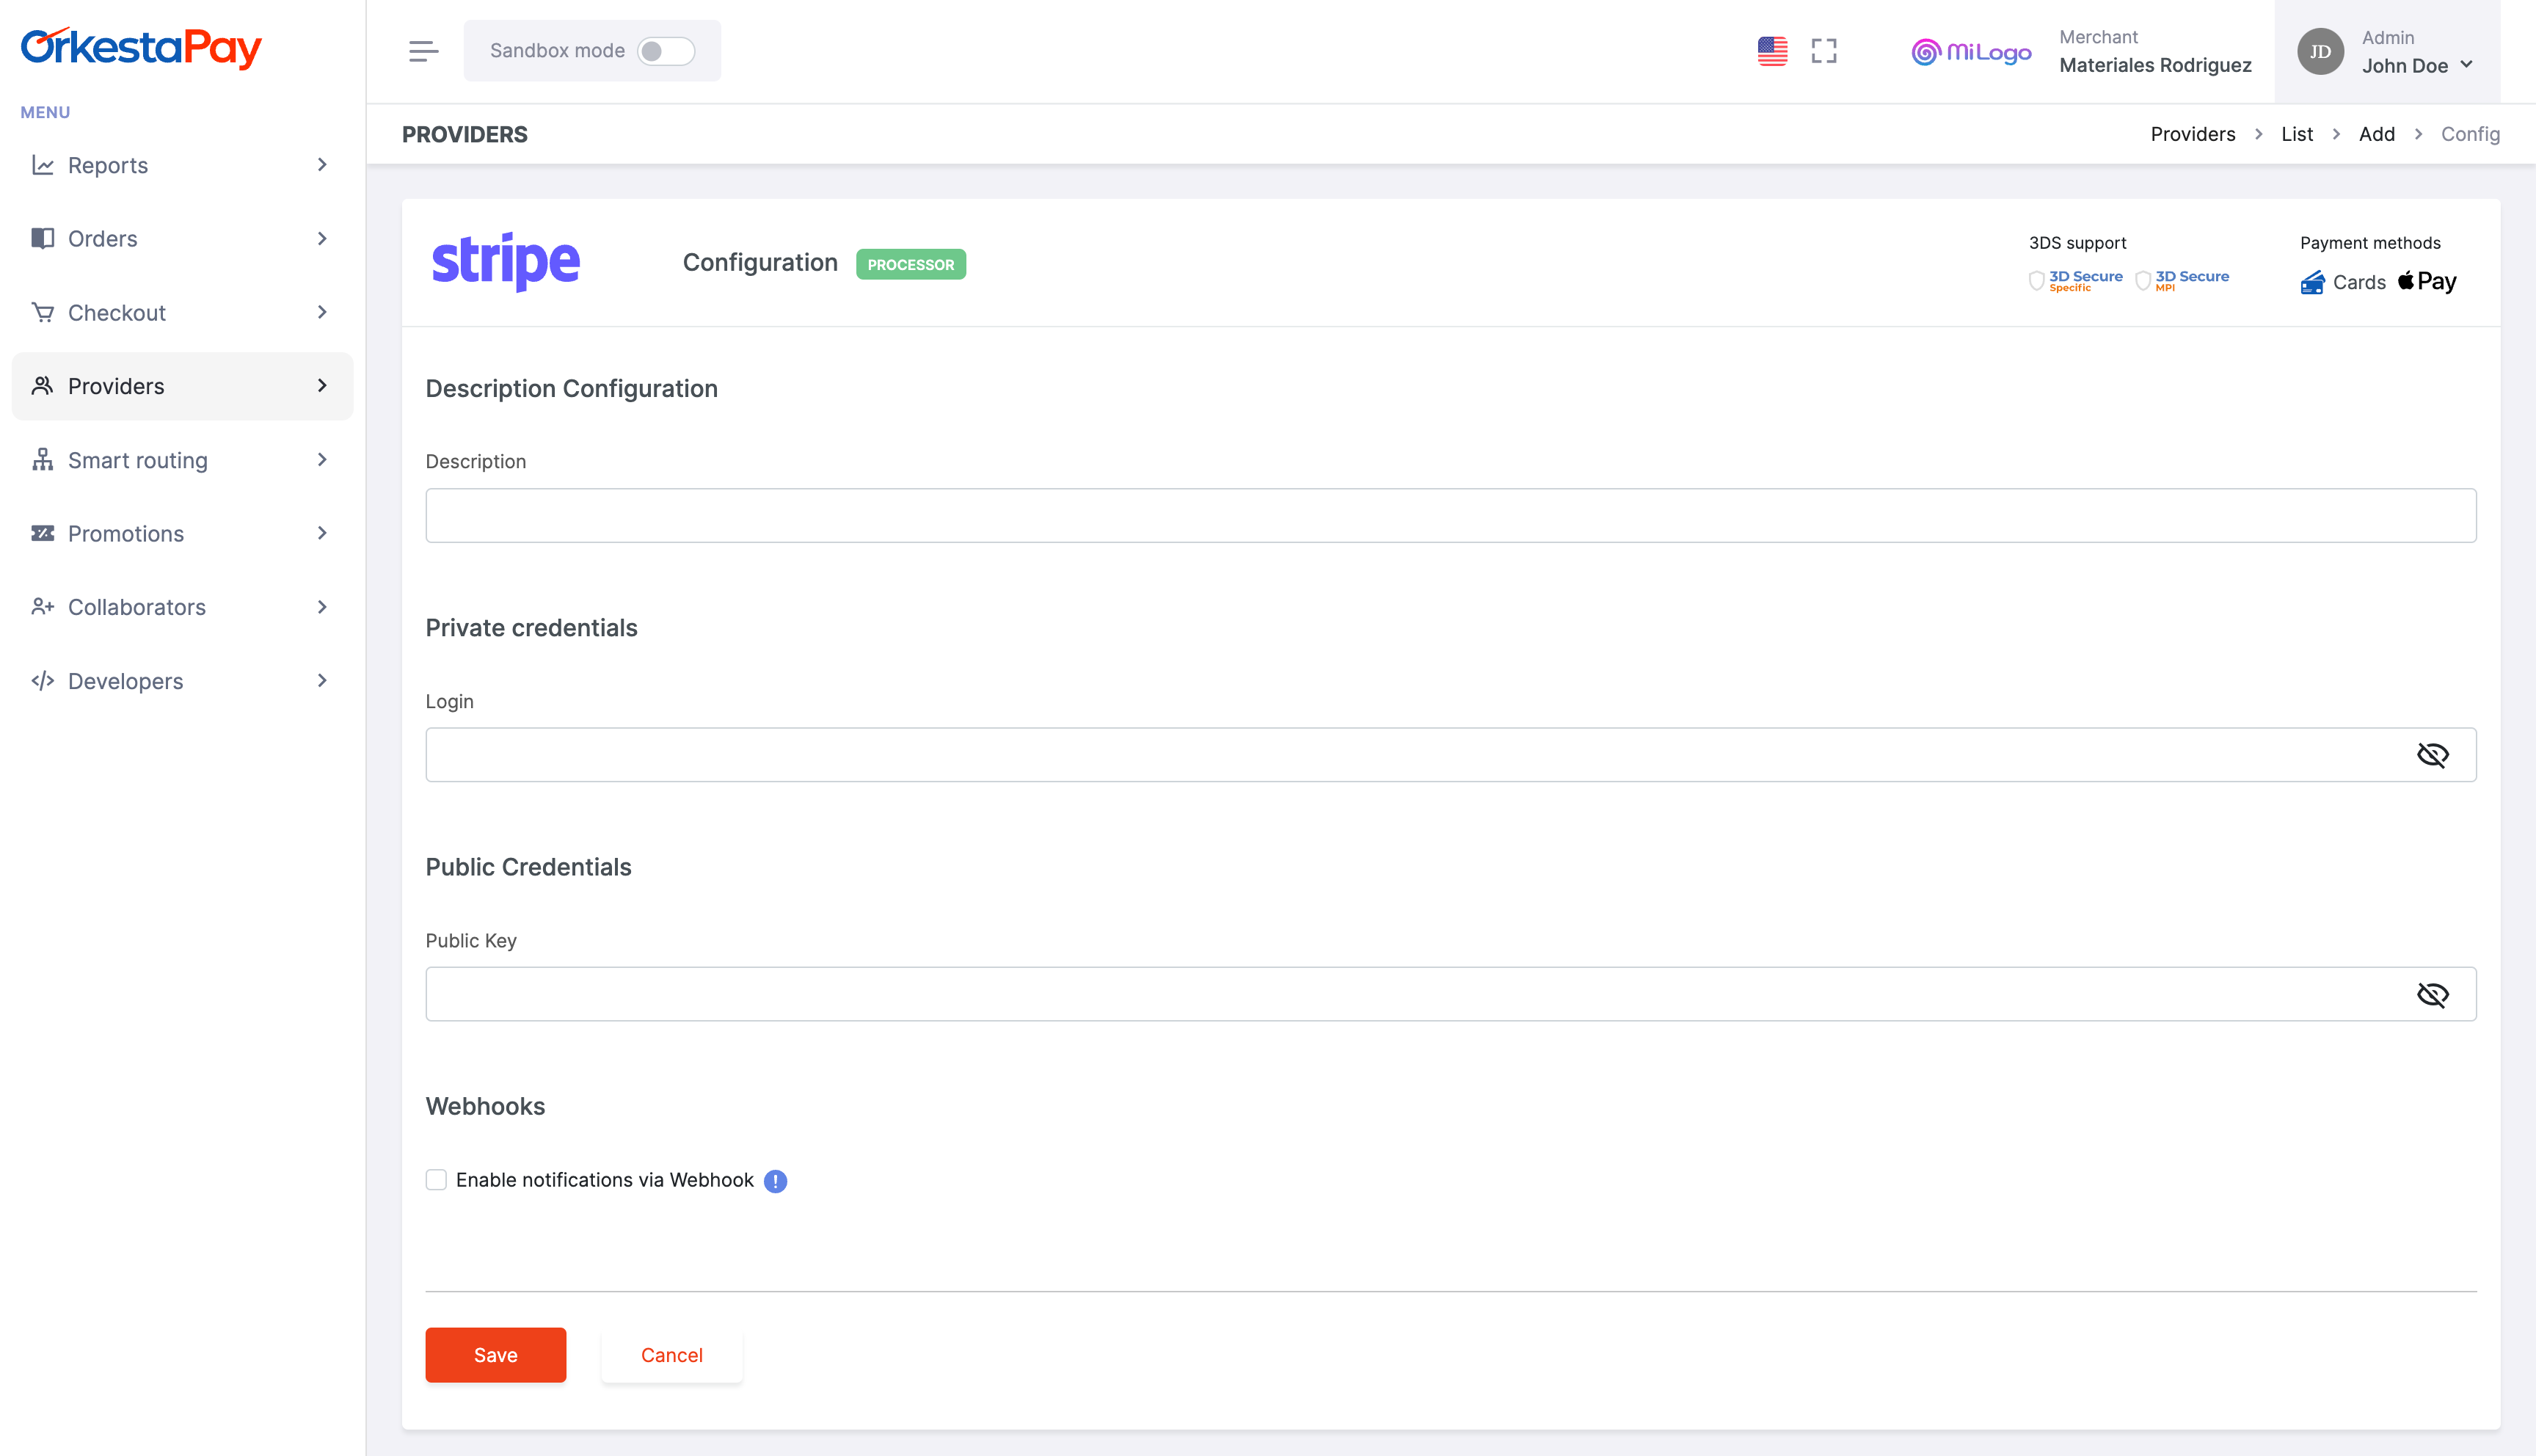Viewport: 2536px width, 1456px height.
Task: Click the 3D Secure MPI badge
Action: click(2182, 281)
